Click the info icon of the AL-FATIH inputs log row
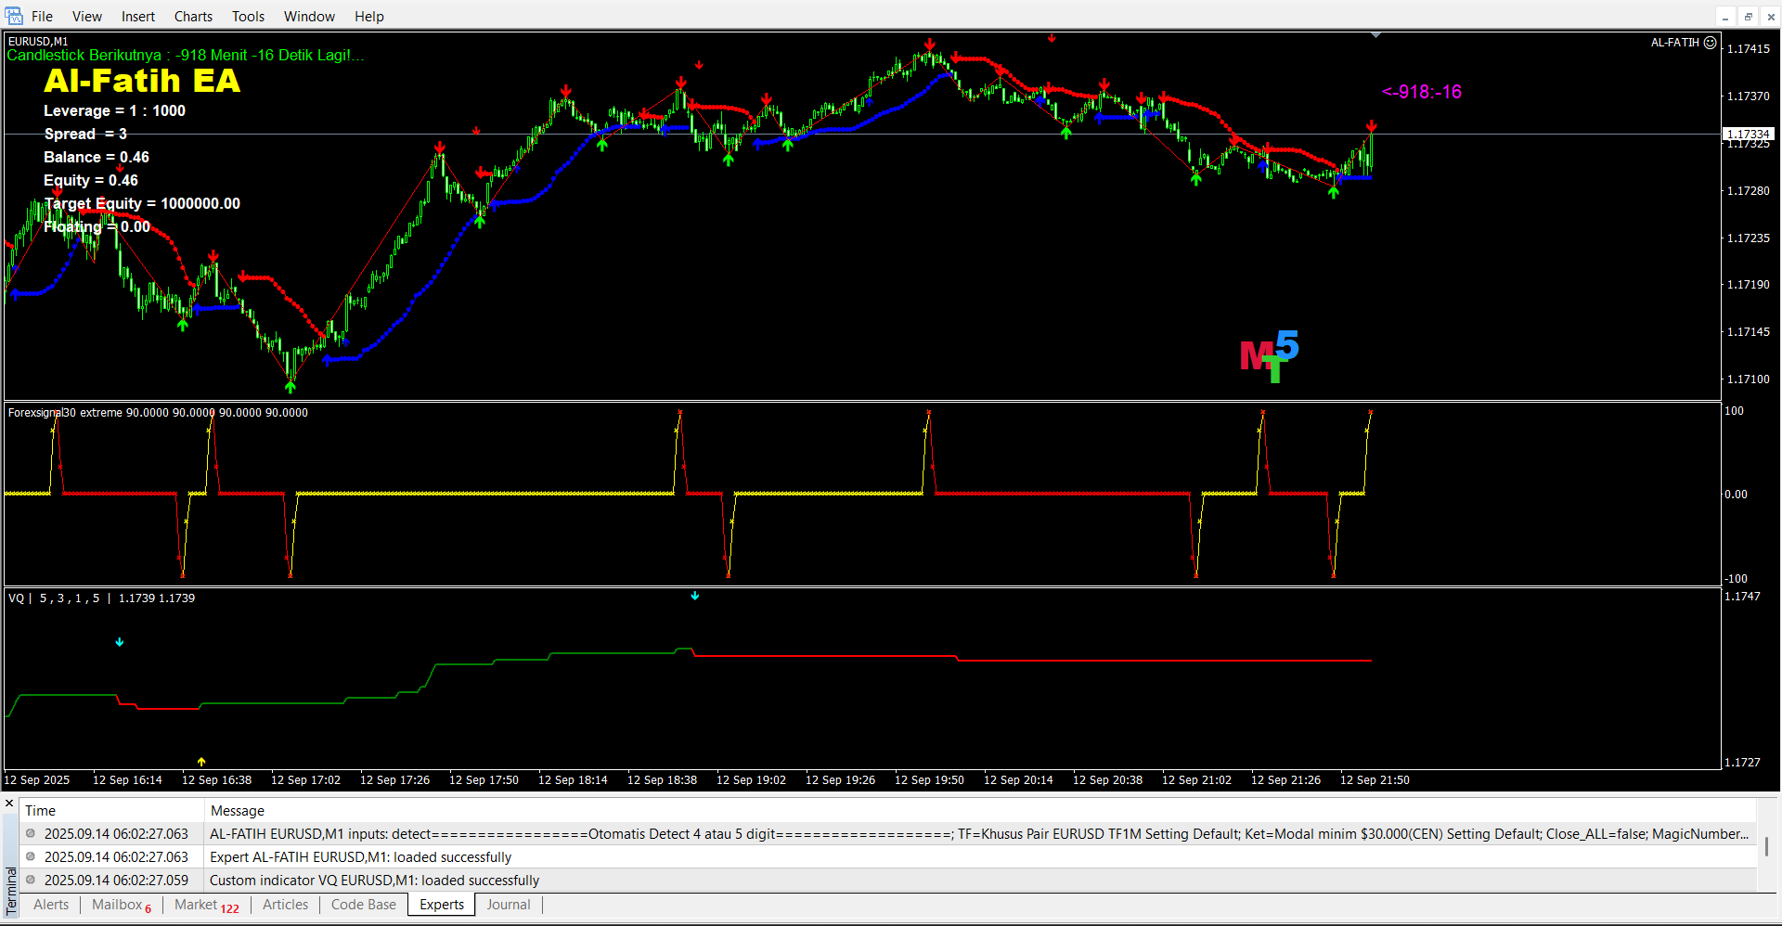1782x926 pixels. tap(31, 833)
